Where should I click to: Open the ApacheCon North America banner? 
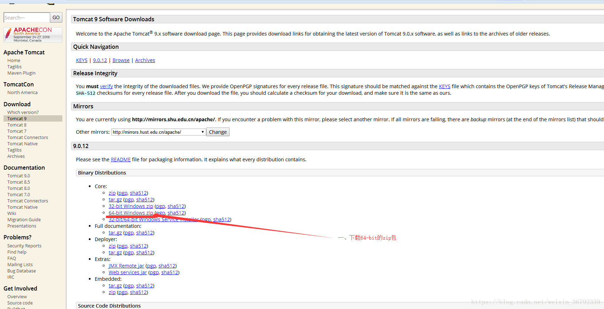[x=33, y=34]
